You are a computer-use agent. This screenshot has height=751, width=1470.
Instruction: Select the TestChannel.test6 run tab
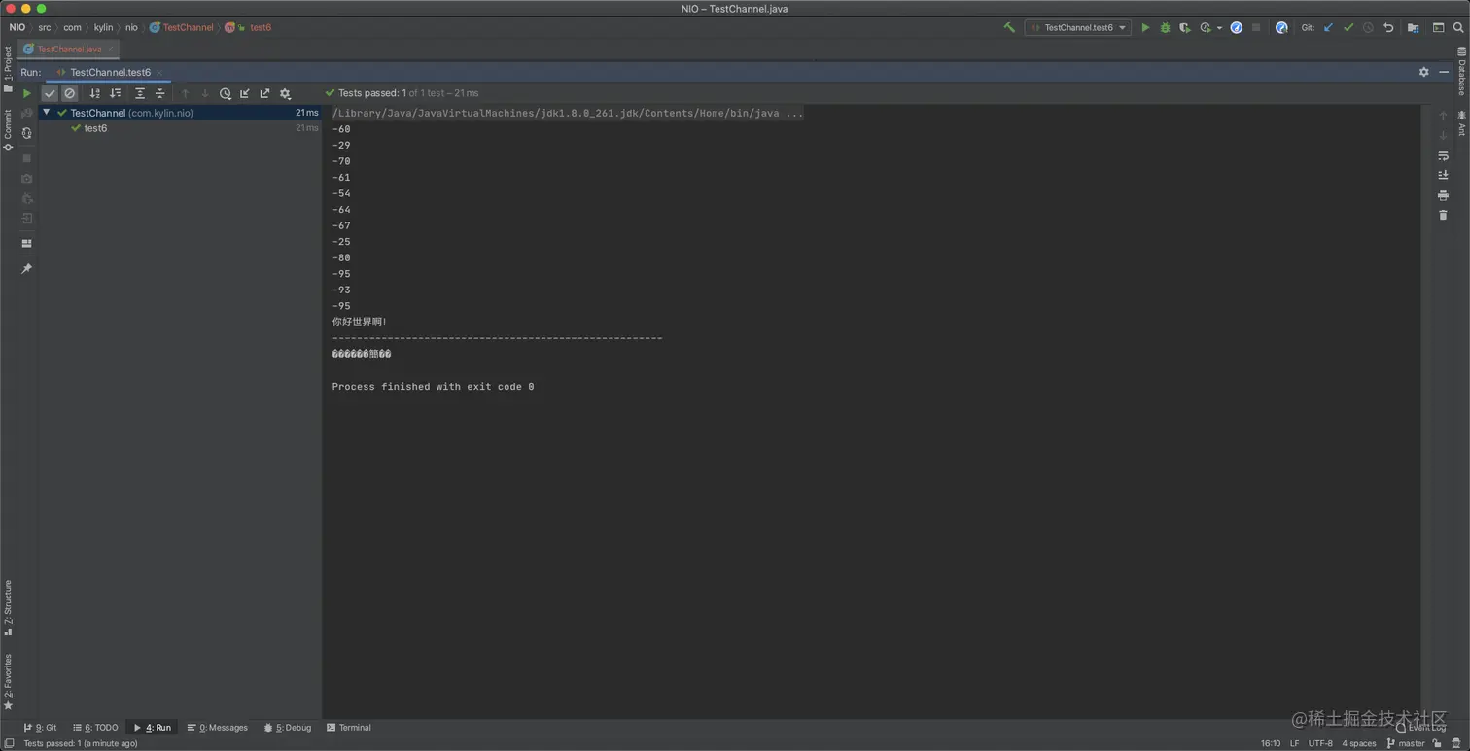[110, 72]
